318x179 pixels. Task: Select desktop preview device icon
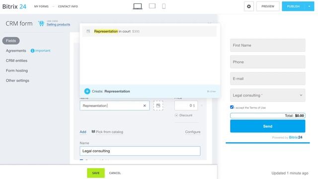click(x=138, y=6)
